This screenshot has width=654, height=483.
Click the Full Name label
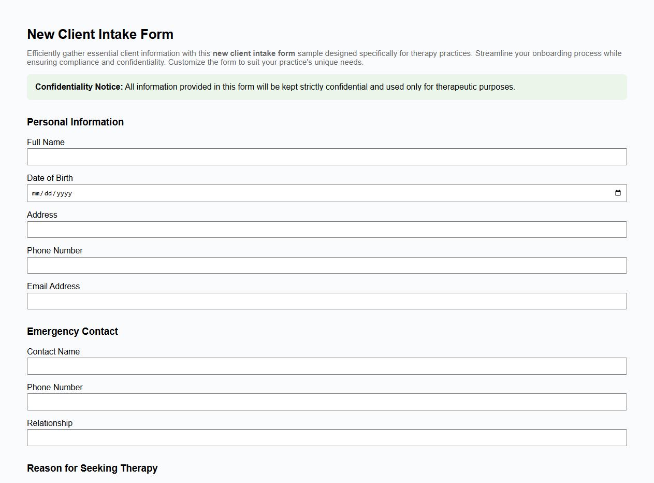click(x=46, y=142)
